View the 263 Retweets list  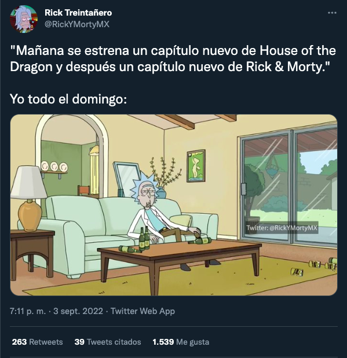tap(37, 342)
